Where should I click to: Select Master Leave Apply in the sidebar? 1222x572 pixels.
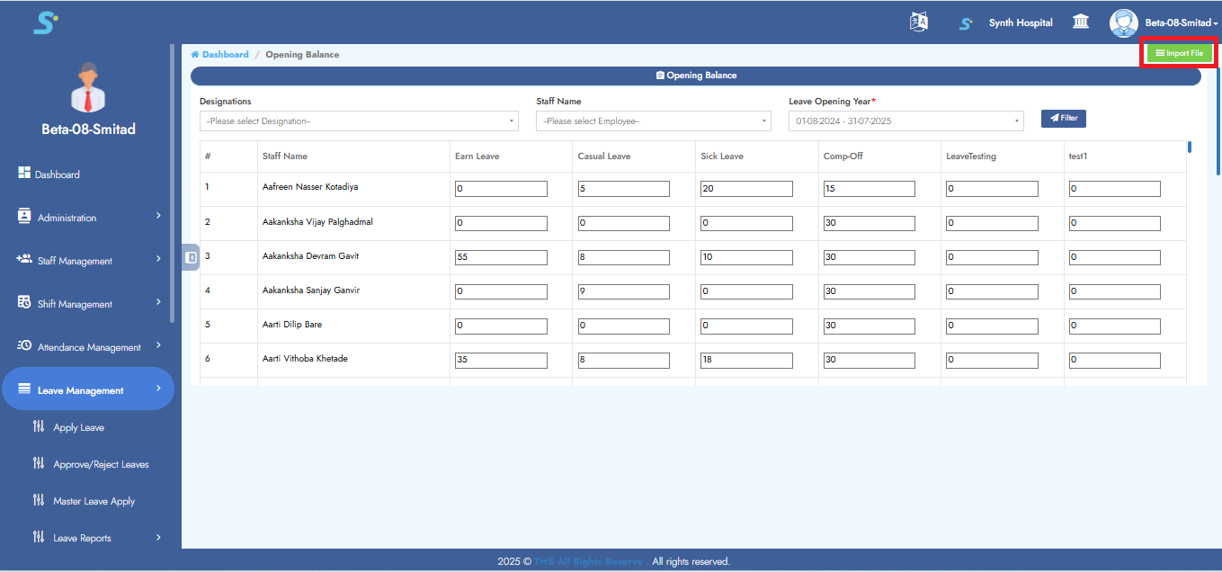click(95, 500)
